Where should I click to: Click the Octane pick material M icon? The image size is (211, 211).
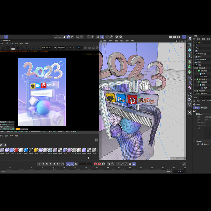(x=39, y=48)
